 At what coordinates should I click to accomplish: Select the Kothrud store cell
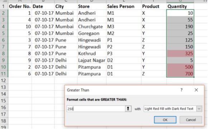pos(92,53)
